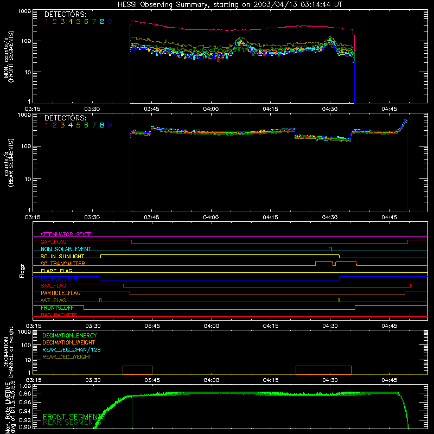Click the front segments count peak near 04:07
This screenshot has height=434, width=434.
[240, 40]
